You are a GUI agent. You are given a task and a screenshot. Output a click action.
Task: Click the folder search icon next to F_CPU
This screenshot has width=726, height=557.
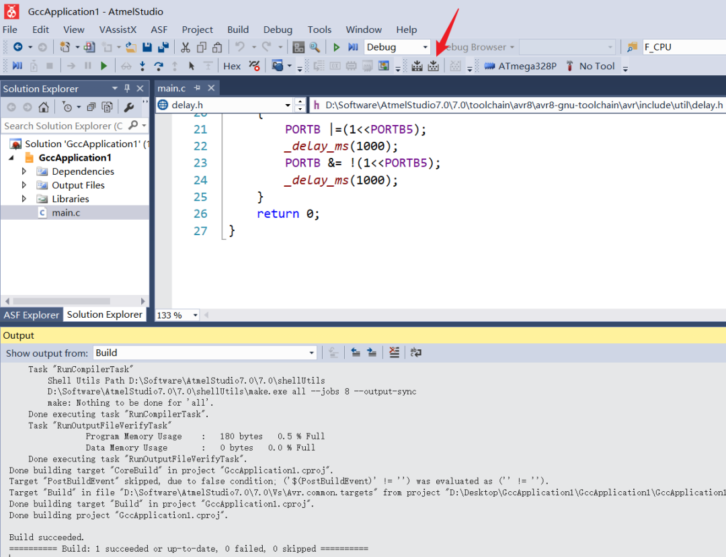(632, 47)
